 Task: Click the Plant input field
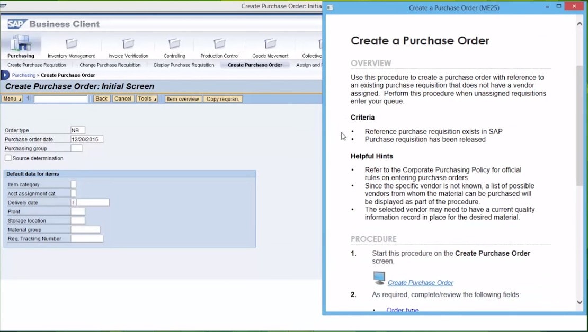click(x=78, y=211)
